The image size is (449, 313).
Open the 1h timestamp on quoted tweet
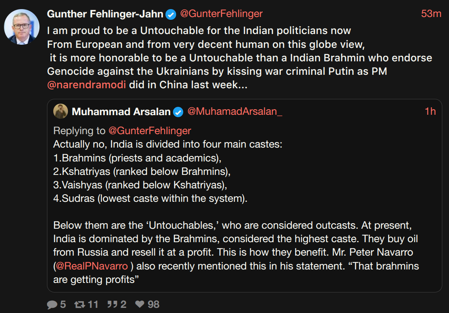[x=430, y=111]
